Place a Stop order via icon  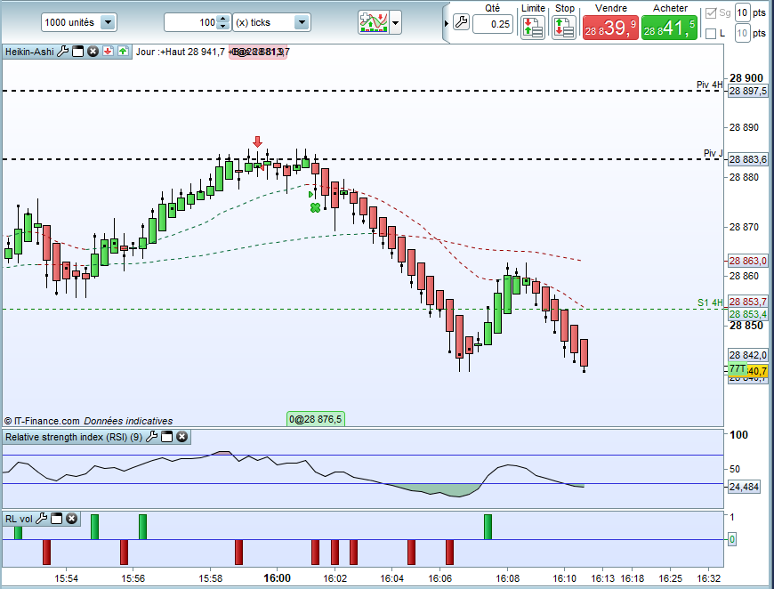click(564, 28)
